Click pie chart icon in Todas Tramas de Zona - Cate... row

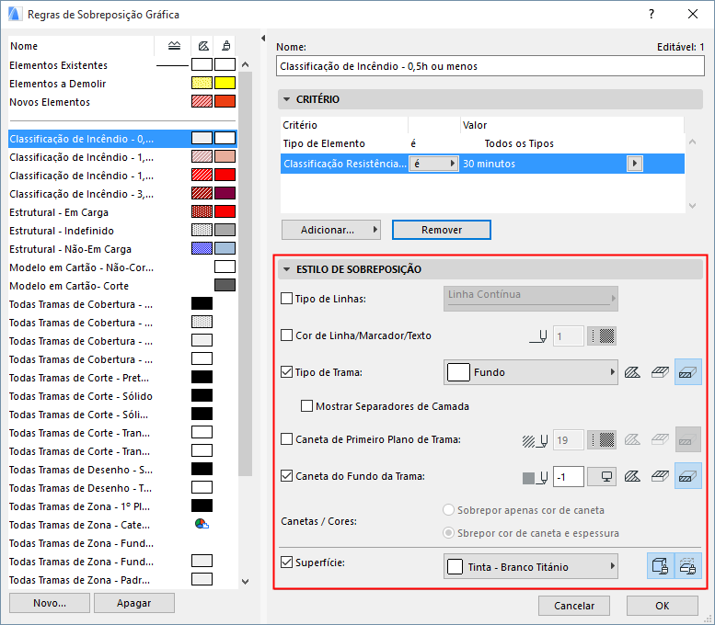(x=202, y=524)
